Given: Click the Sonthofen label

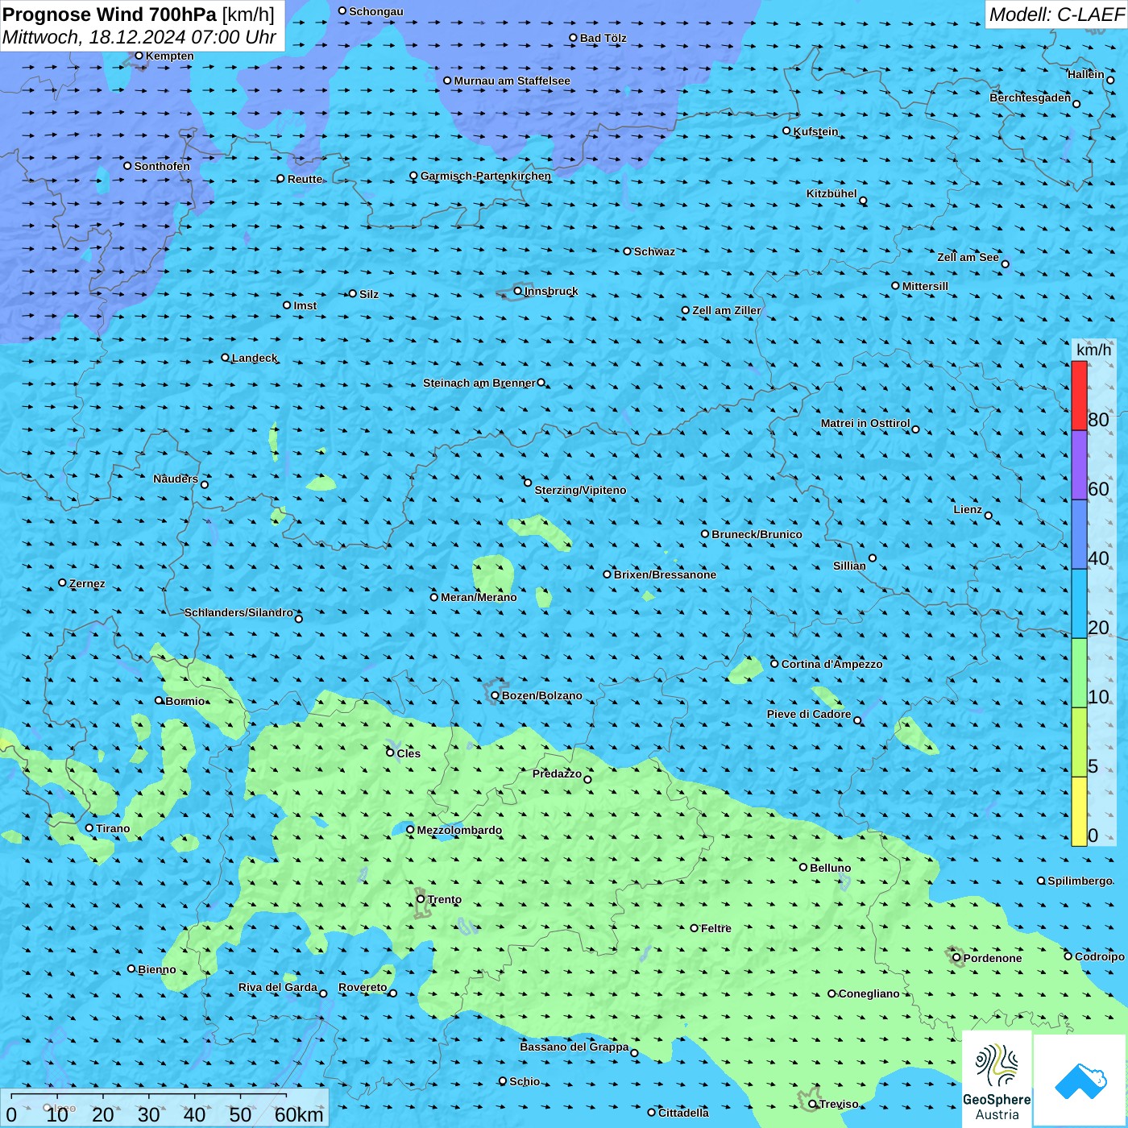Looking at the screenshot, I should click(x=162, y=166).
